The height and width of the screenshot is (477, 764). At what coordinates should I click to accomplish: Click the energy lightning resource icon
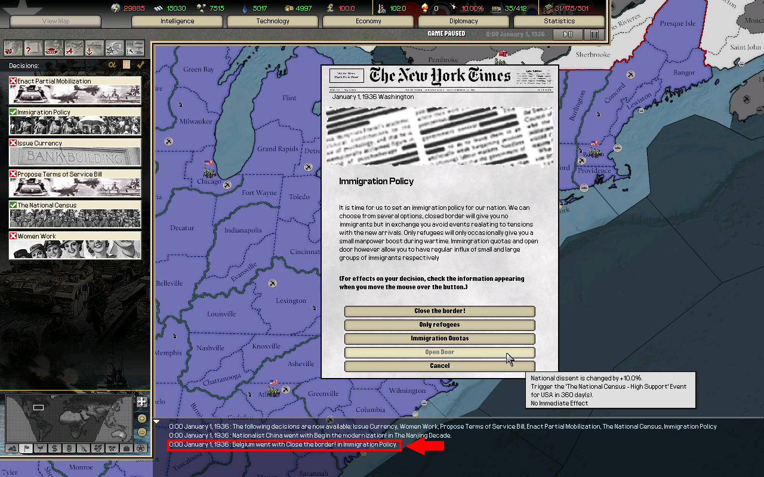(115, 8)
